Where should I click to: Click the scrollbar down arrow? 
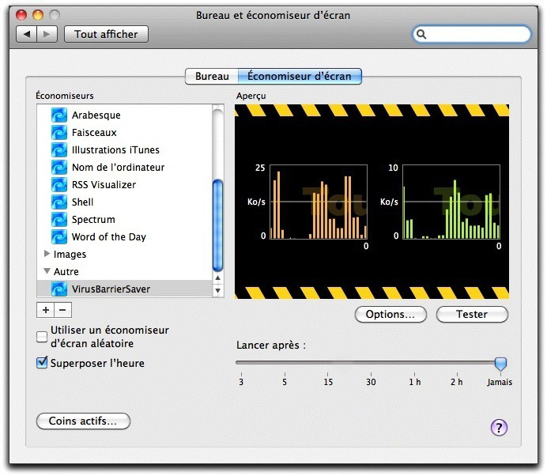(217, 290)
